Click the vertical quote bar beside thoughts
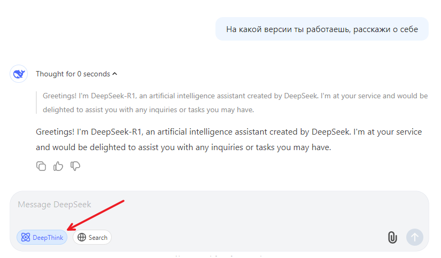Screen dimensions: 441x258 click(x=36, y=103)
